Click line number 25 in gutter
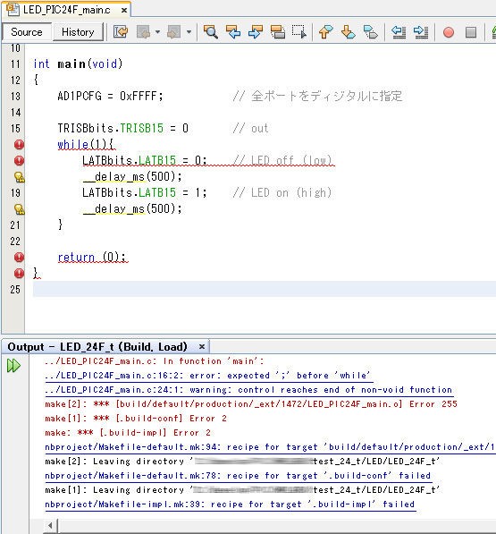This screenshot has height=534, width=496. pos(15,290)
